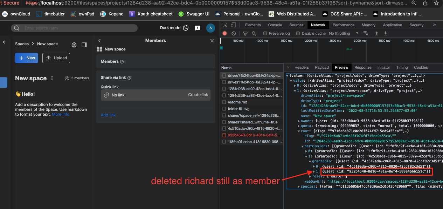The image size is (443, 209).
Task: Stop recording network log with red button
Action: click(x=224, y=33)
